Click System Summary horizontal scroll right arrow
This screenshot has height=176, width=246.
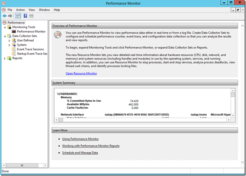229,120
